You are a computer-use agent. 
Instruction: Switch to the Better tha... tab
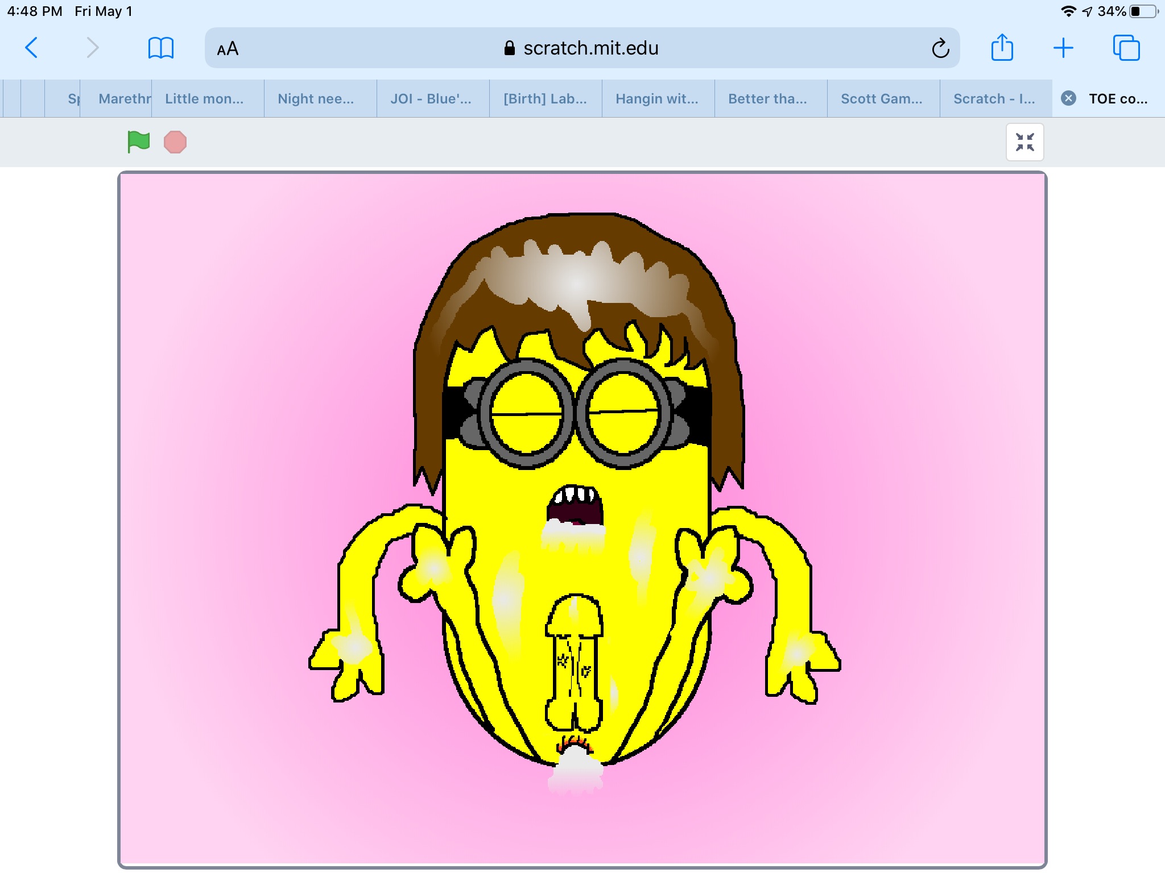click(767, 99)
